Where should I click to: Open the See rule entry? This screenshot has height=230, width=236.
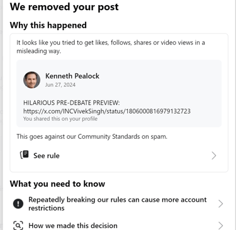(x=119, y=156)
